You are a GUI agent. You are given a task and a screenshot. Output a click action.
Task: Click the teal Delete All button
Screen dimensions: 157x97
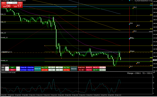click(x=37, y=69)
